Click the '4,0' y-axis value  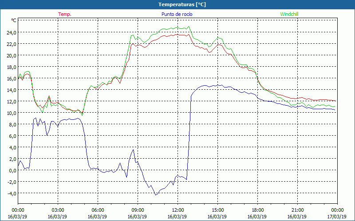(x=13, y=148)
